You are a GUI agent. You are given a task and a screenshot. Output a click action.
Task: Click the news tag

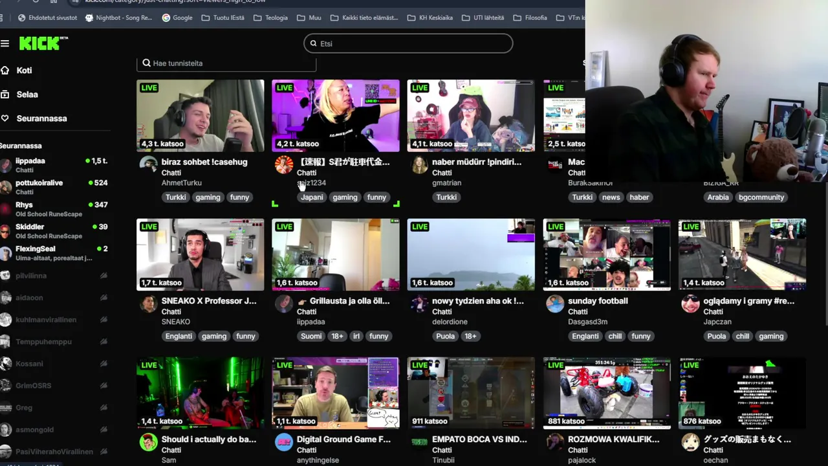tap(611, 197)
